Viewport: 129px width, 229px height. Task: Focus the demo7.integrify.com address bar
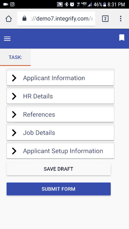tap(56, 19)
